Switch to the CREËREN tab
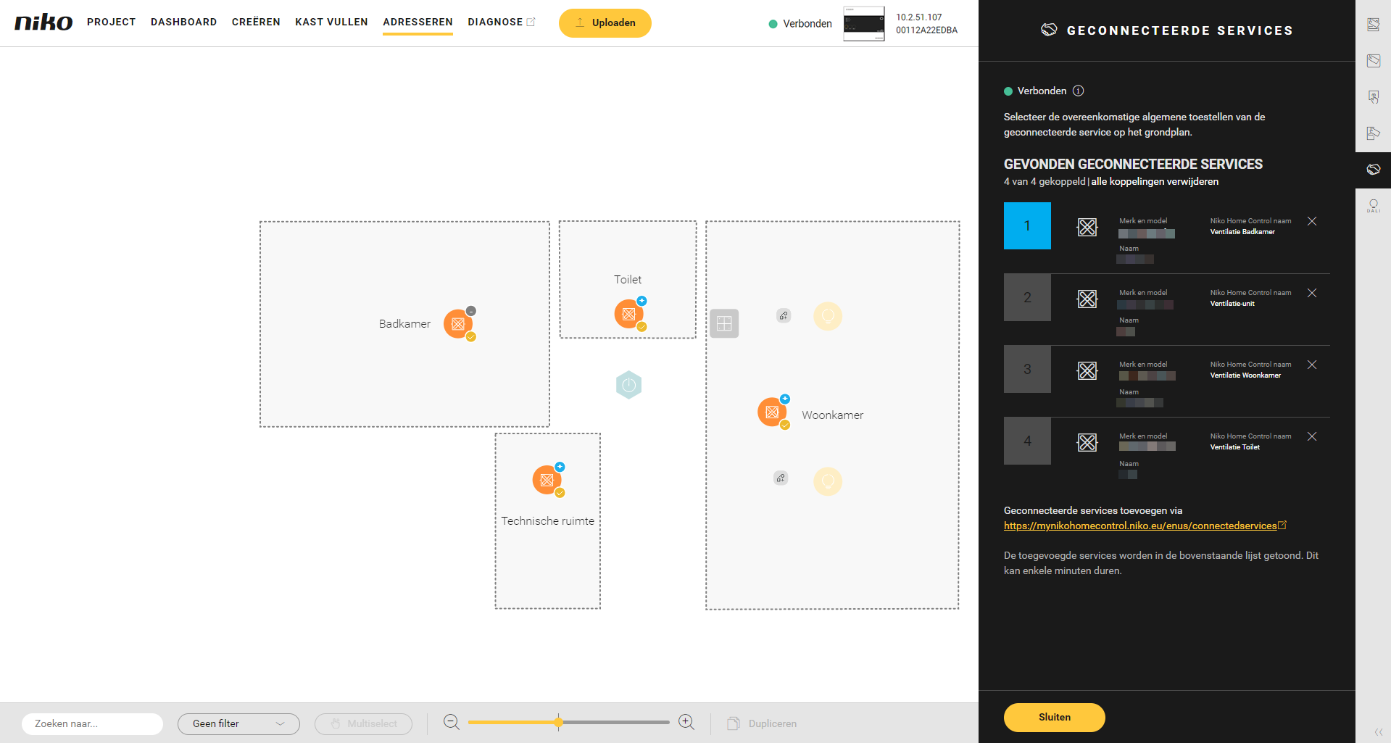 [x=256, y=22]
